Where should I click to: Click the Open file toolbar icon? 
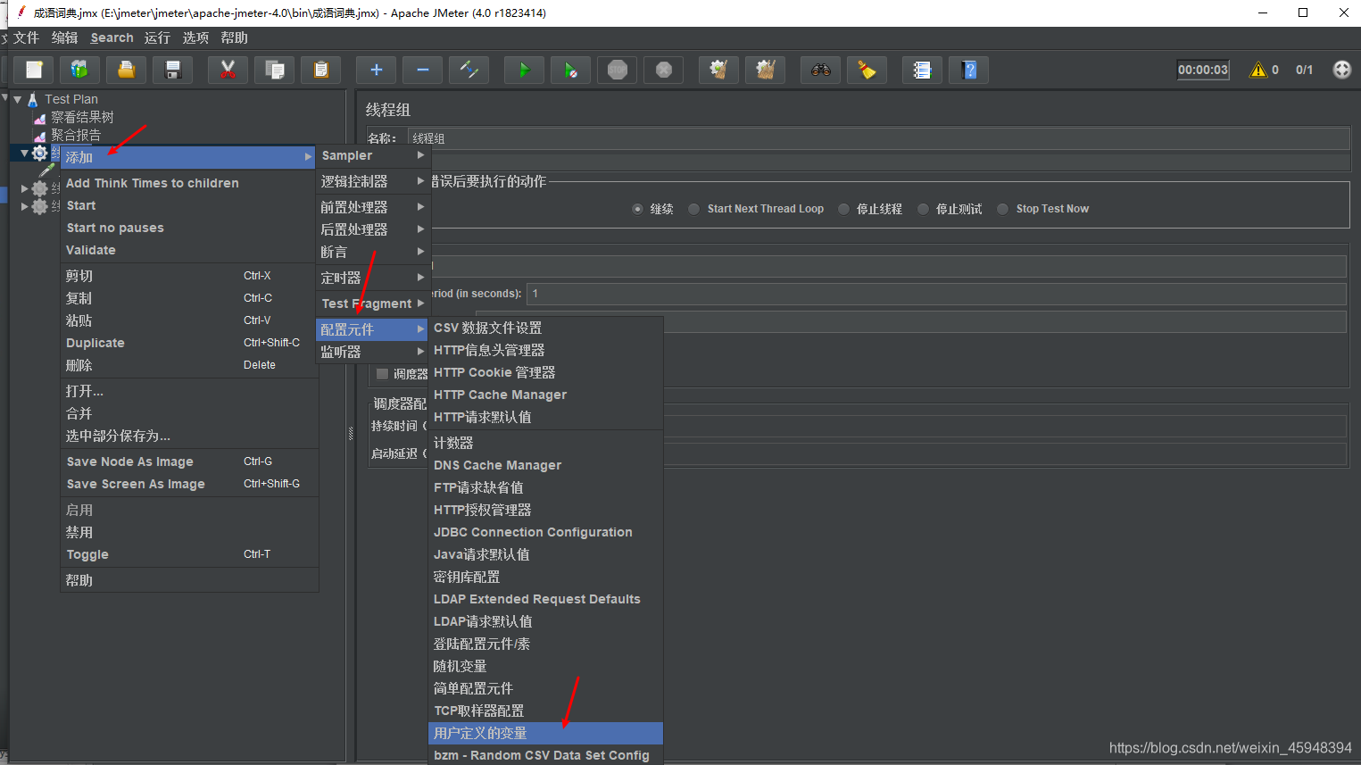coord(127,70)
